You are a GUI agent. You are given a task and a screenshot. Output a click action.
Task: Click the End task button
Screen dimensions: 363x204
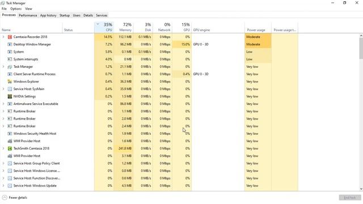coord(350,198)
